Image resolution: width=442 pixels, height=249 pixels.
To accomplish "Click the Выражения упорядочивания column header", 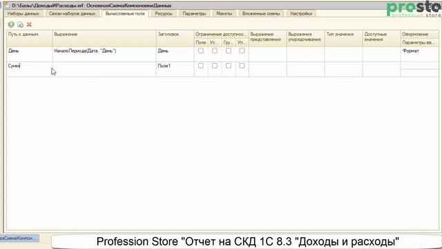I will coord(305,39).
